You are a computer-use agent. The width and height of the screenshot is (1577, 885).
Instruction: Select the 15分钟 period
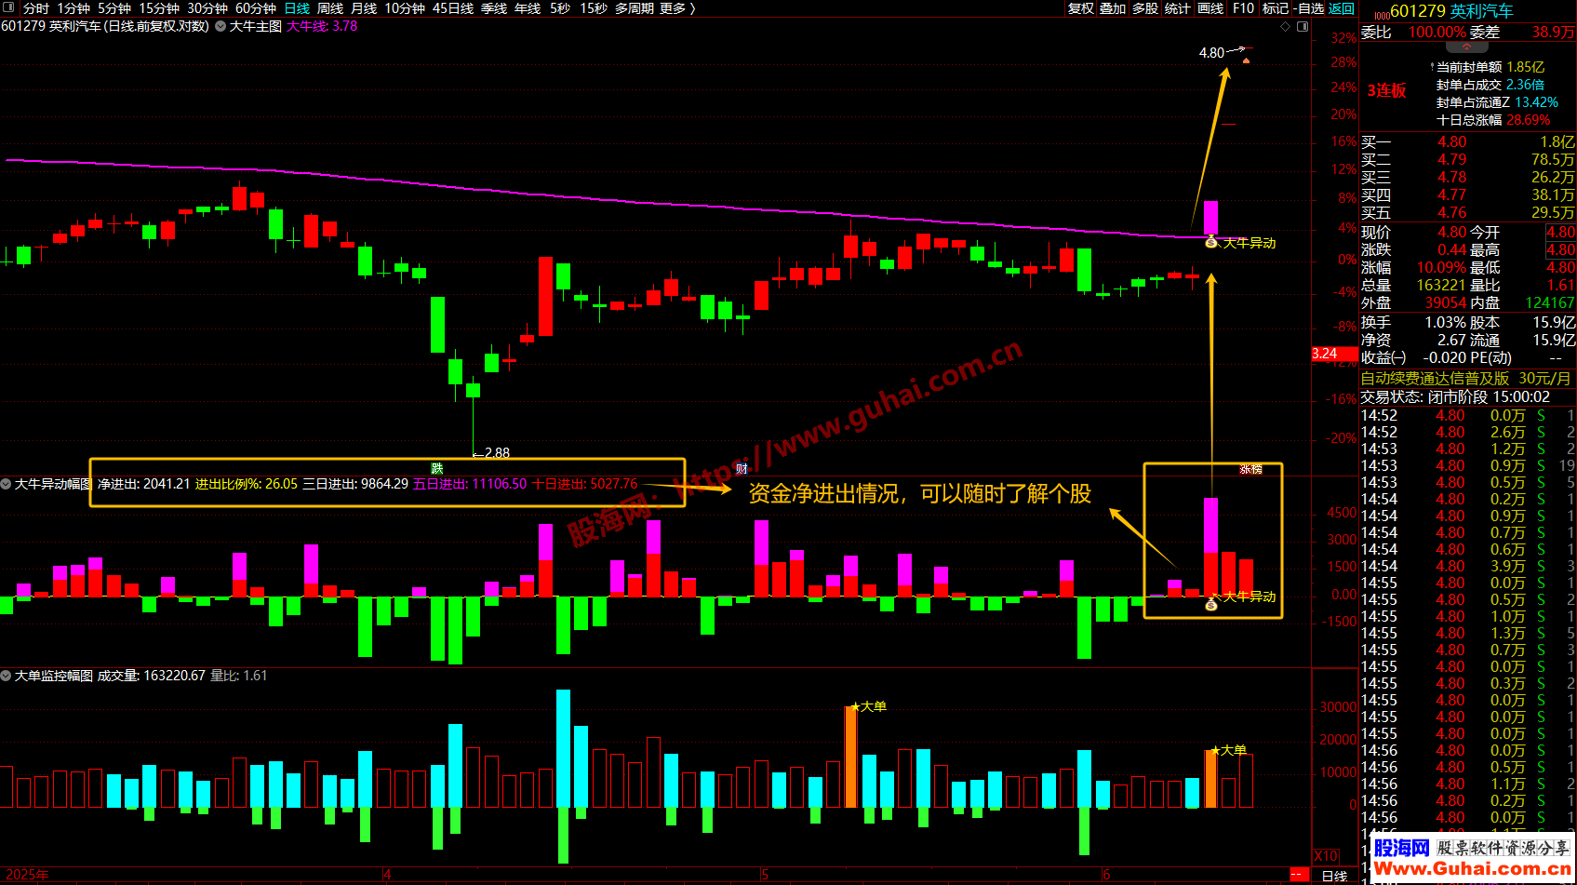pyautogui.click(x=159, y=8)
